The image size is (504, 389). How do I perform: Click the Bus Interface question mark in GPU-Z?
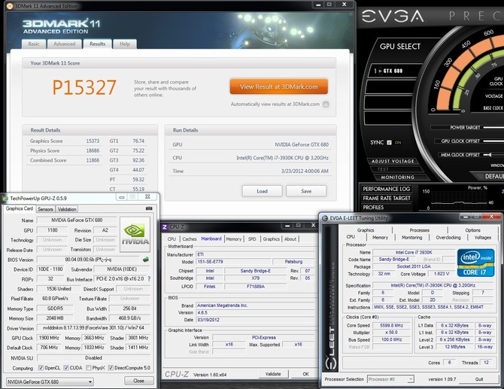[149, 279]
